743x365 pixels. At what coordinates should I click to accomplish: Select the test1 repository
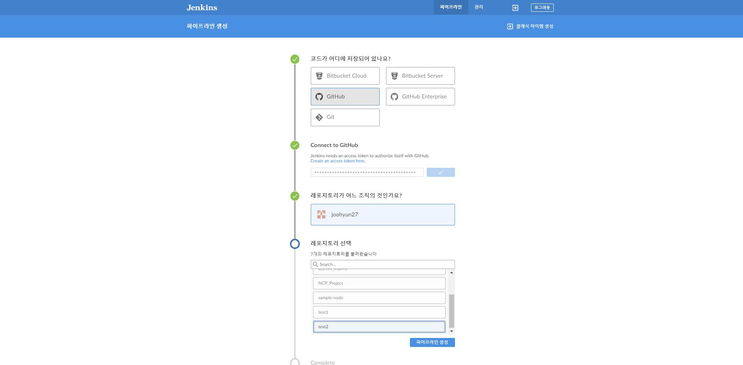click(x=379, y=312)
